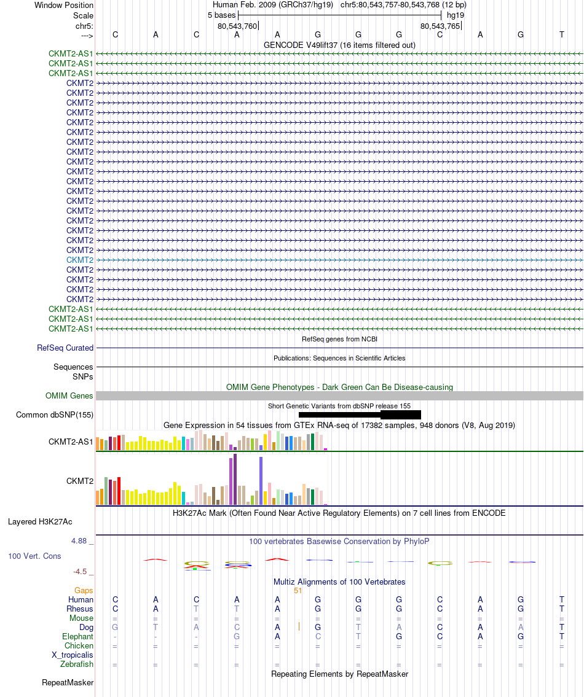This screenshot has height=697, width=584.
Task: Click the Window Position label
Action: (x=64, y=6)
